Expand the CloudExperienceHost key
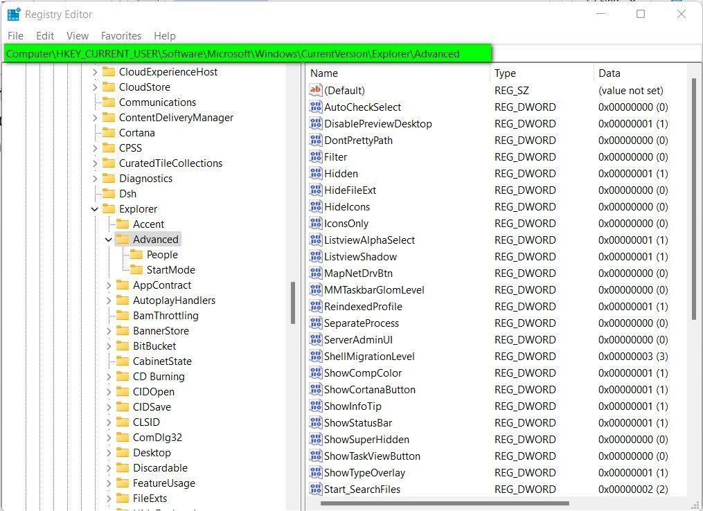The width and height of the screenshot is (703, 511). (95, 72)
